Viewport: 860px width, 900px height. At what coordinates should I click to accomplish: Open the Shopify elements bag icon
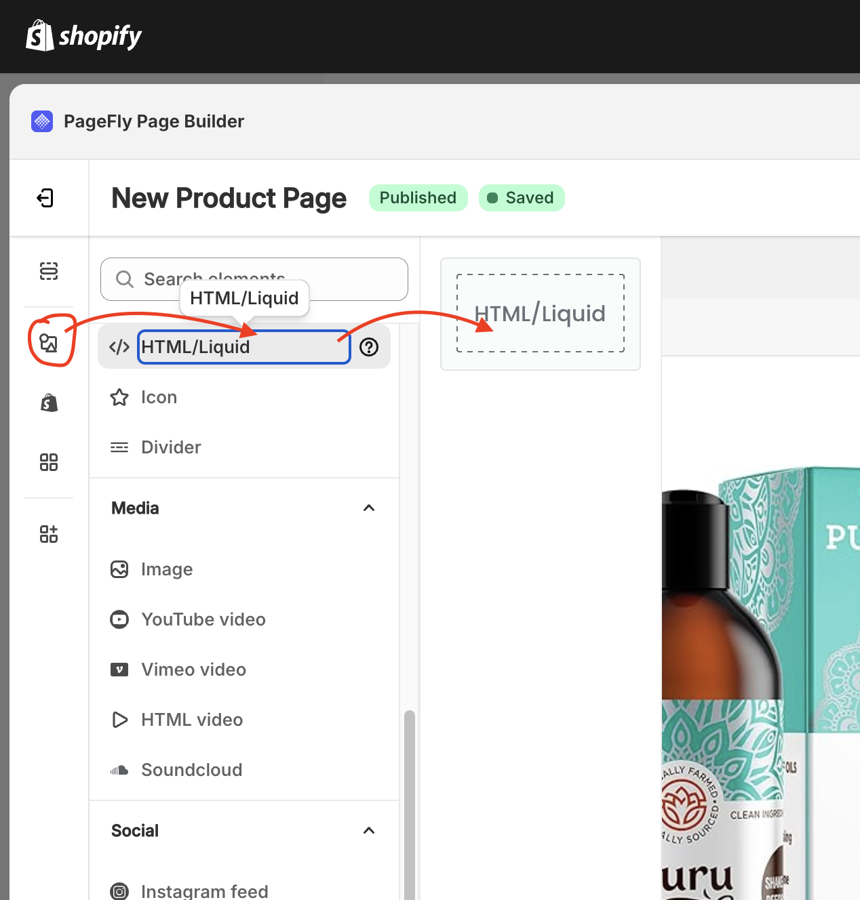[x=49, y=403]
